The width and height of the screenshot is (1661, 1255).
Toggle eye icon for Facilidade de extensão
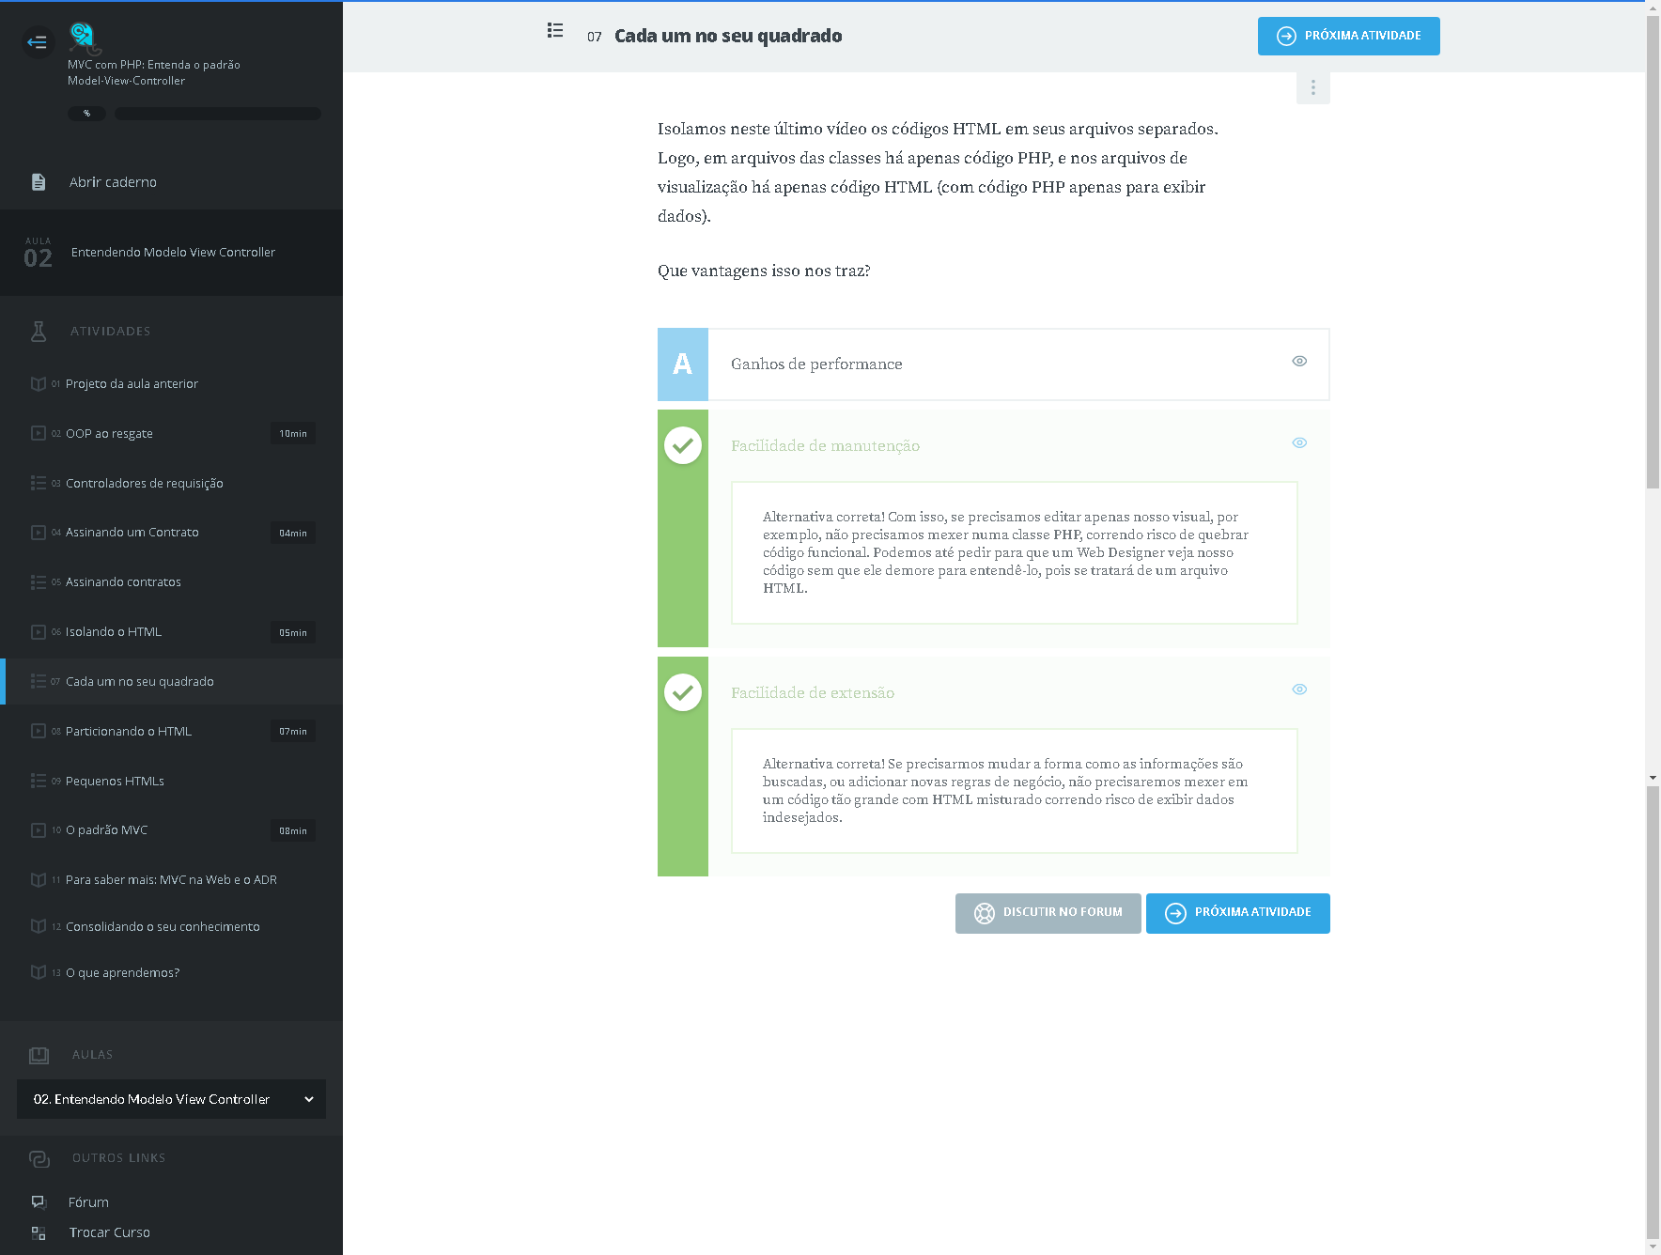pyautogui.click(x=1299, y=689)
